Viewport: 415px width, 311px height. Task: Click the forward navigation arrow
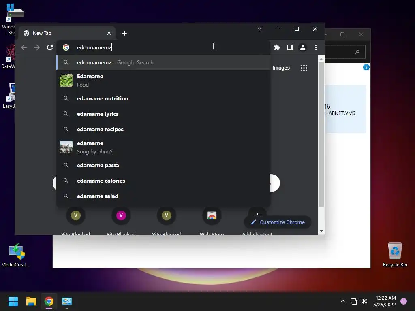coord(37,47)
